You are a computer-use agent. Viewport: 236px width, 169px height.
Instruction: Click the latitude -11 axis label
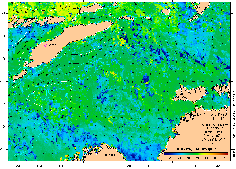coord(3,81)
